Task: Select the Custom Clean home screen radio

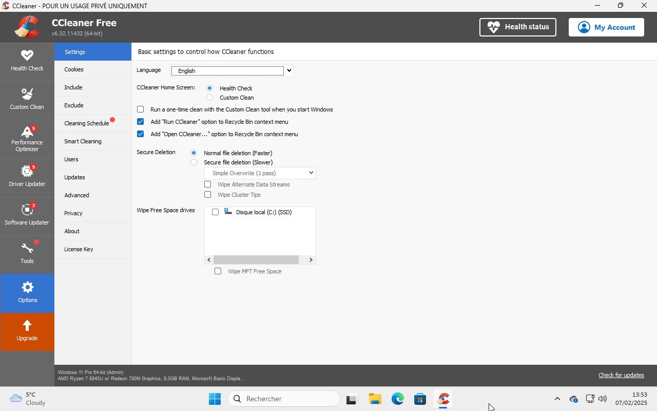Action: 209,97
